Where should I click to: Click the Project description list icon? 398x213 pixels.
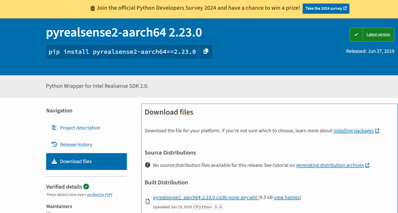click(54, 128)
